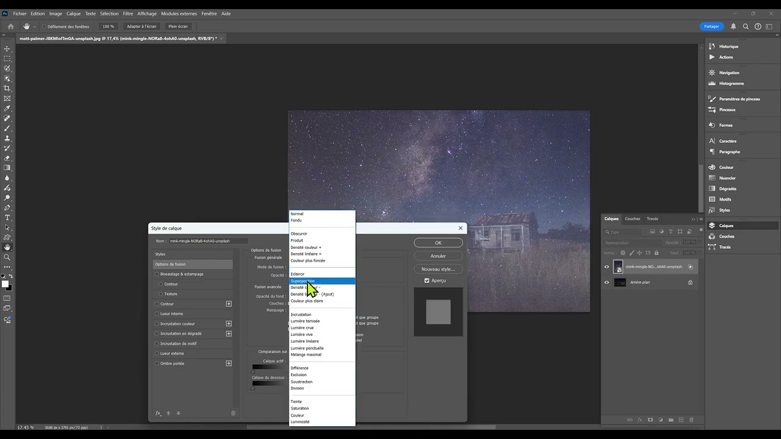The width and height of the screenshot is (781, 439).
Task: Click the Nouveau style... button
Action: click(x=438, y=269)
